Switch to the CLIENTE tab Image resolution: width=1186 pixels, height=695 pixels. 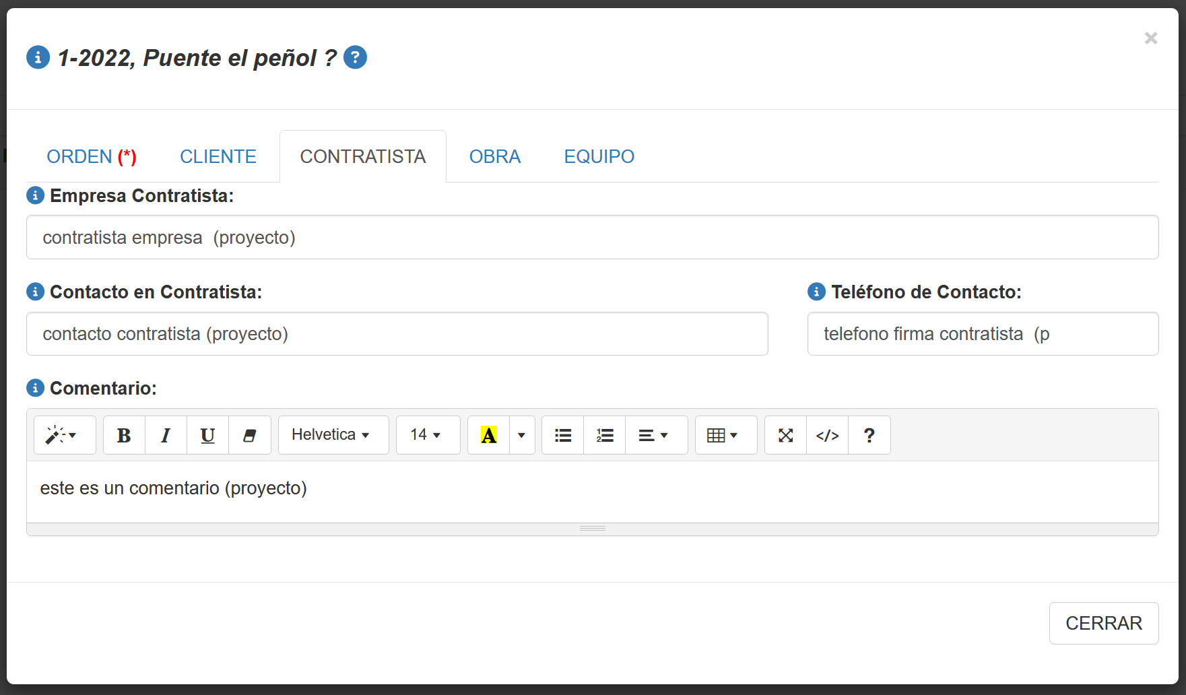click(x=218, y=156)
